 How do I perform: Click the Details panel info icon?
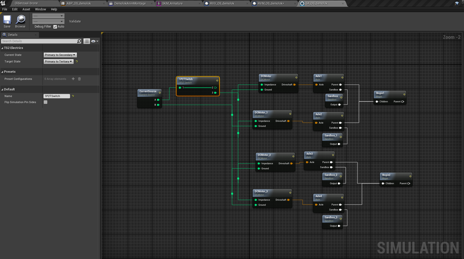4,35
